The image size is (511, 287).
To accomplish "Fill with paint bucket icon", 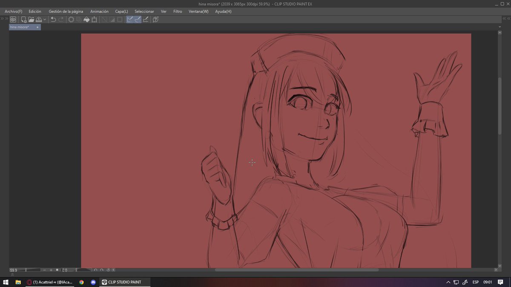I will click(x=86, y=20).
